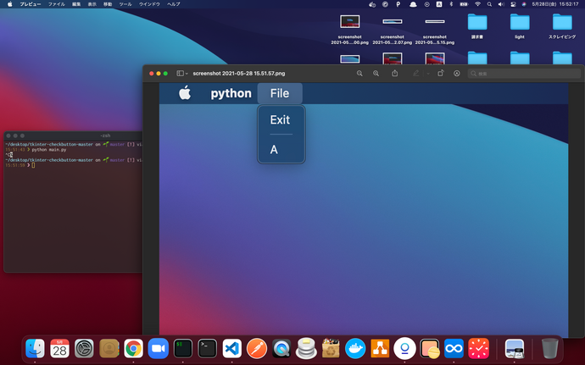Open the Share button in Preview toolbar
The image size is (585, 365).
tap(395, 73)
